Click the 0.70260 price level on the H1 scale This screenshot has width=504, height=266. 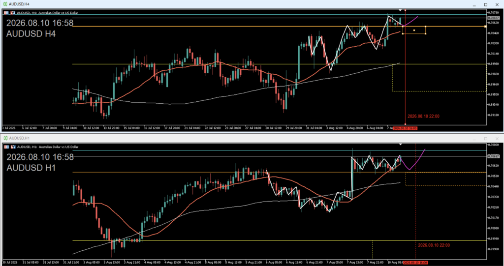click(x=494, y=207)
